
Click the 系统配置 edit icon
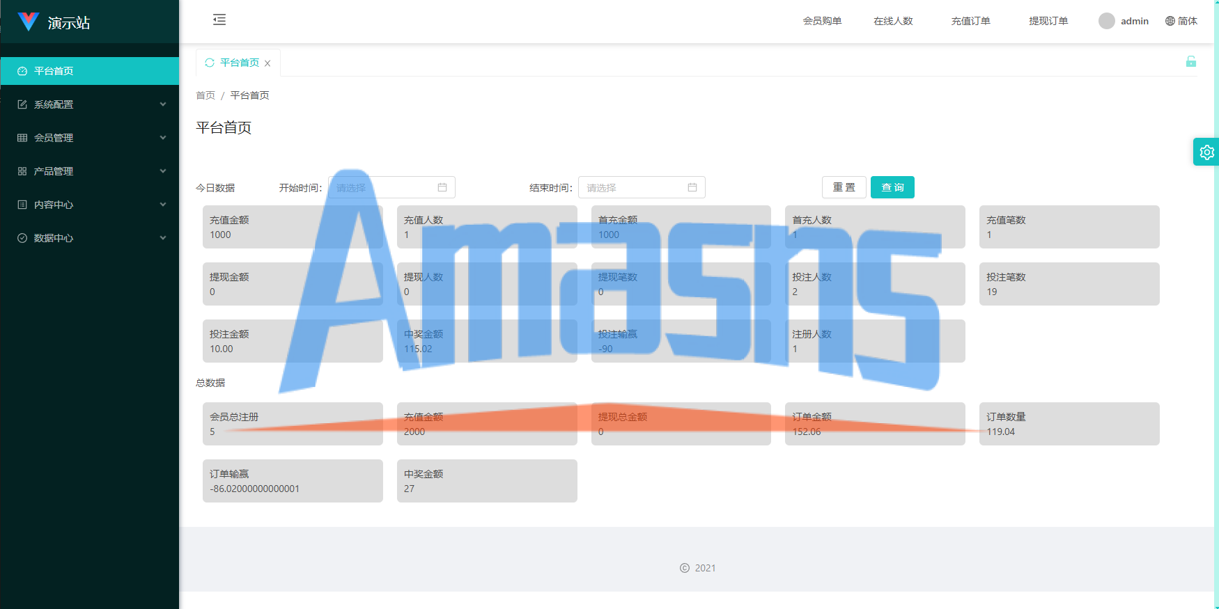[x=22, y=104]
